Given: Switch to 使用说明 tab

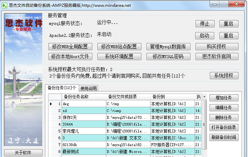Looking at the screenshot, I should coord(89,88).
